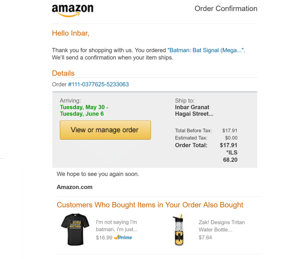
Task: Click the $16.99 t-shirt price
Action: (104, 237)
